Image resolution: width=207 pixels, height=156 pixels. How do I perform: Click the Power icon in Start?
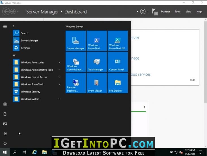5,143
